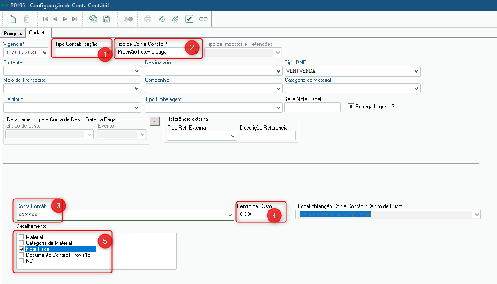Open the Vigência date dropdown
Image resolution: width=497 pixels, height=284 pixels.
[45, 52]
